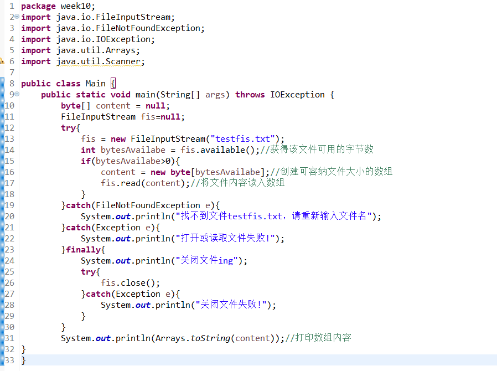Image resolution: width=497 pixels, height=371 pixels.
Task: Click 'catch(FileNotFoundException e)' text
Action: (141, 205)
